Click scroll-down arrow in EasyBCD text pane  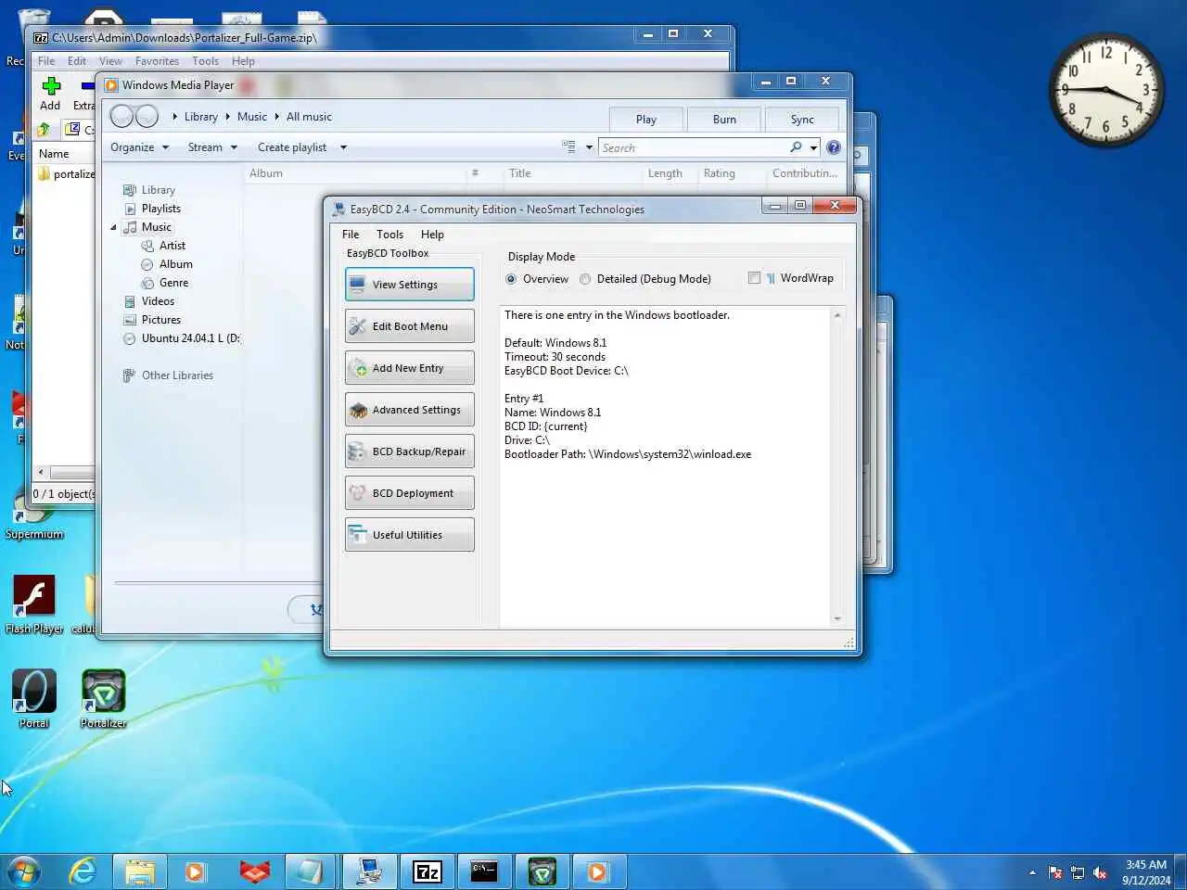[x=837, y=618]
